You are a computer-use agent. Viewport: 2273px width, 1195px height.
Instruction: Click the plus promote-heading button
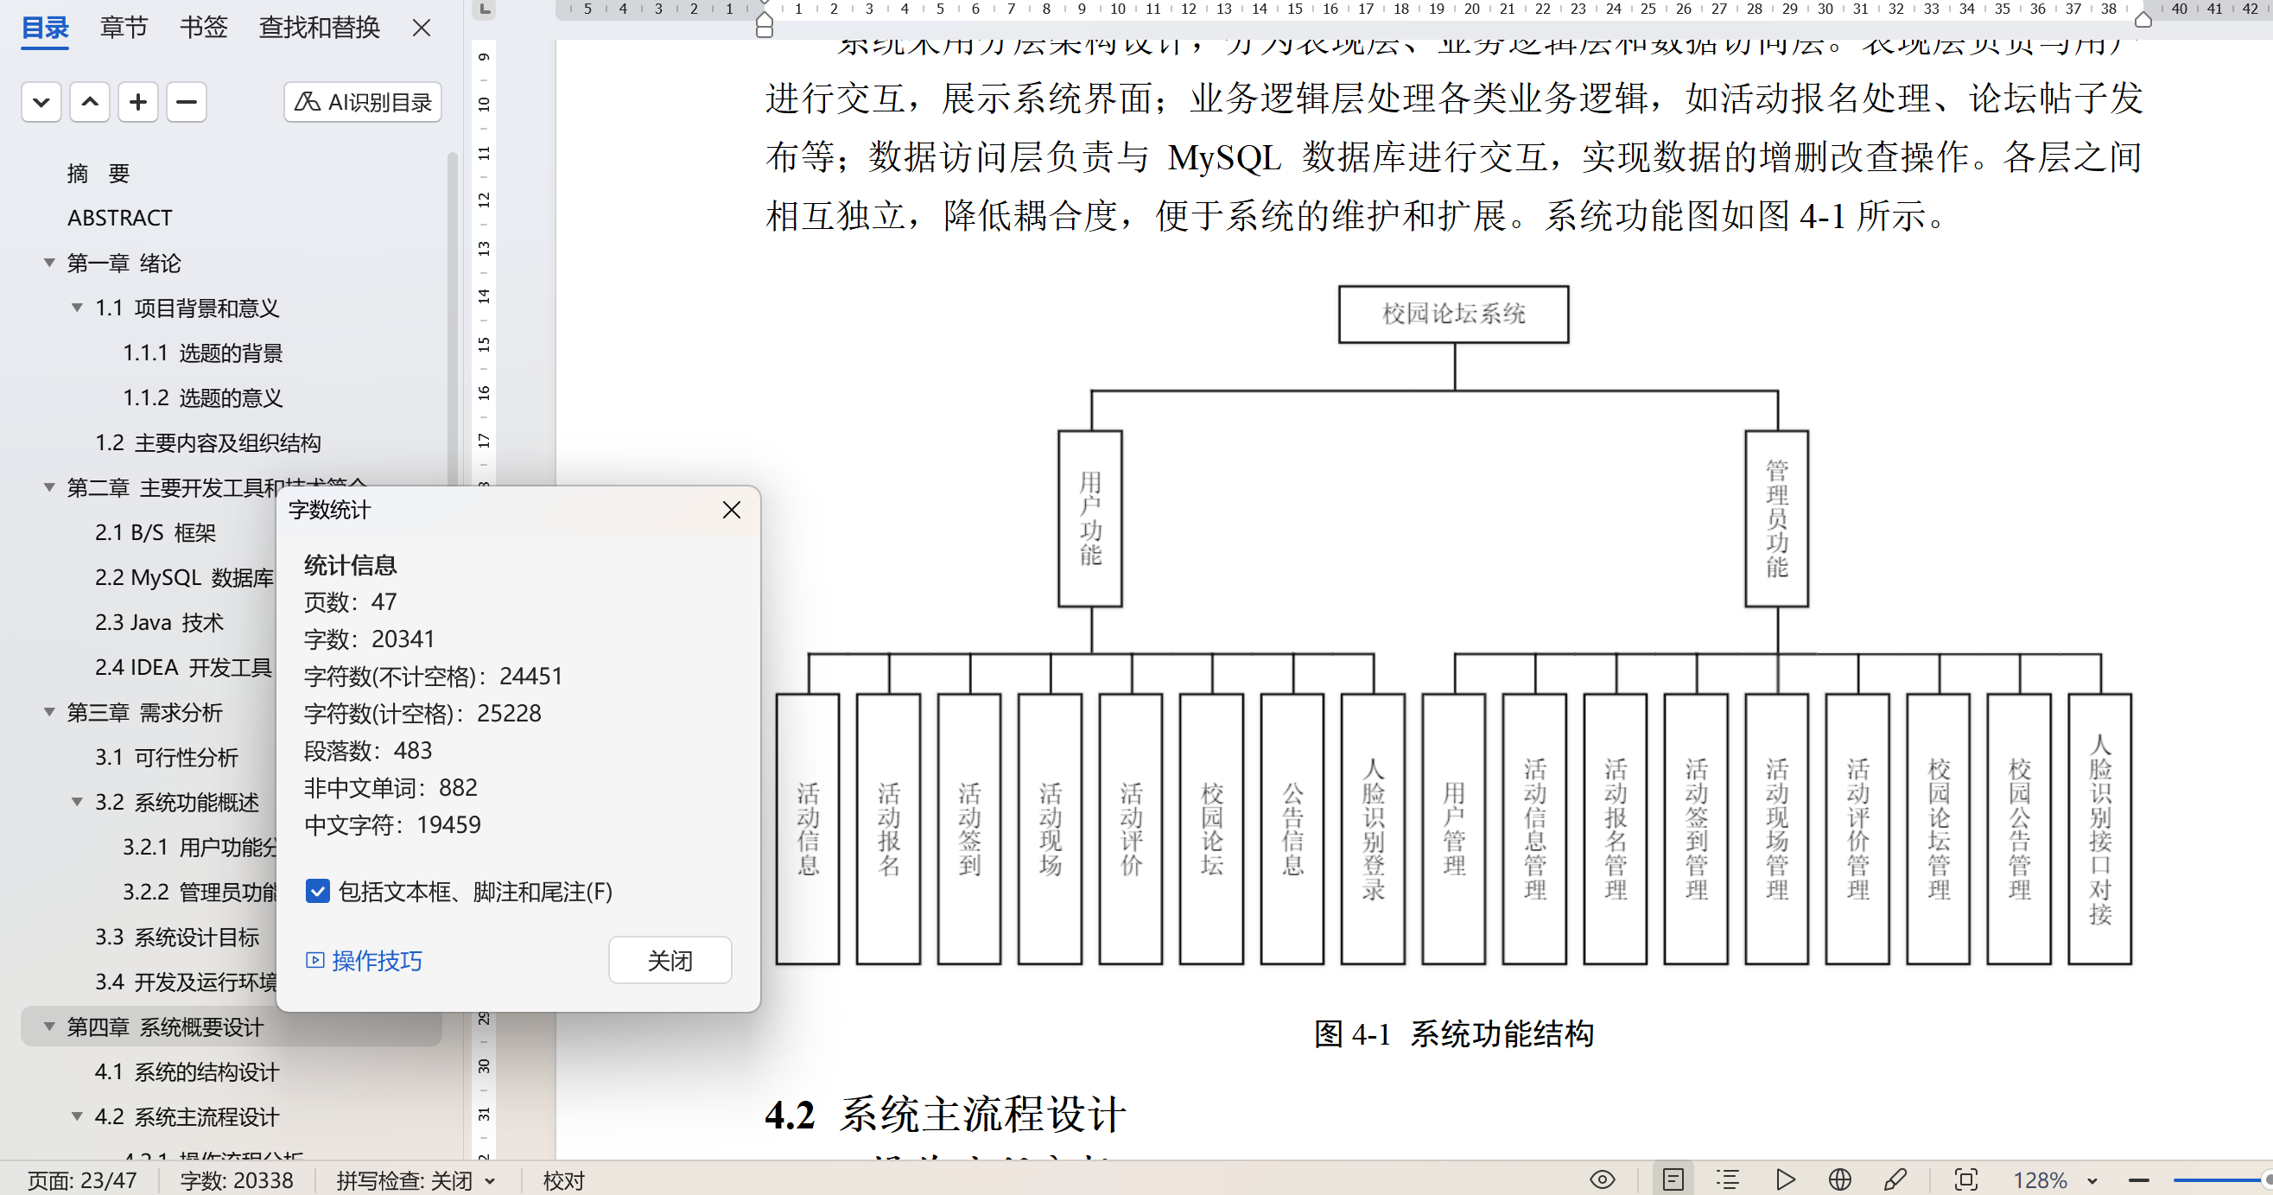[x=137, y=101]
